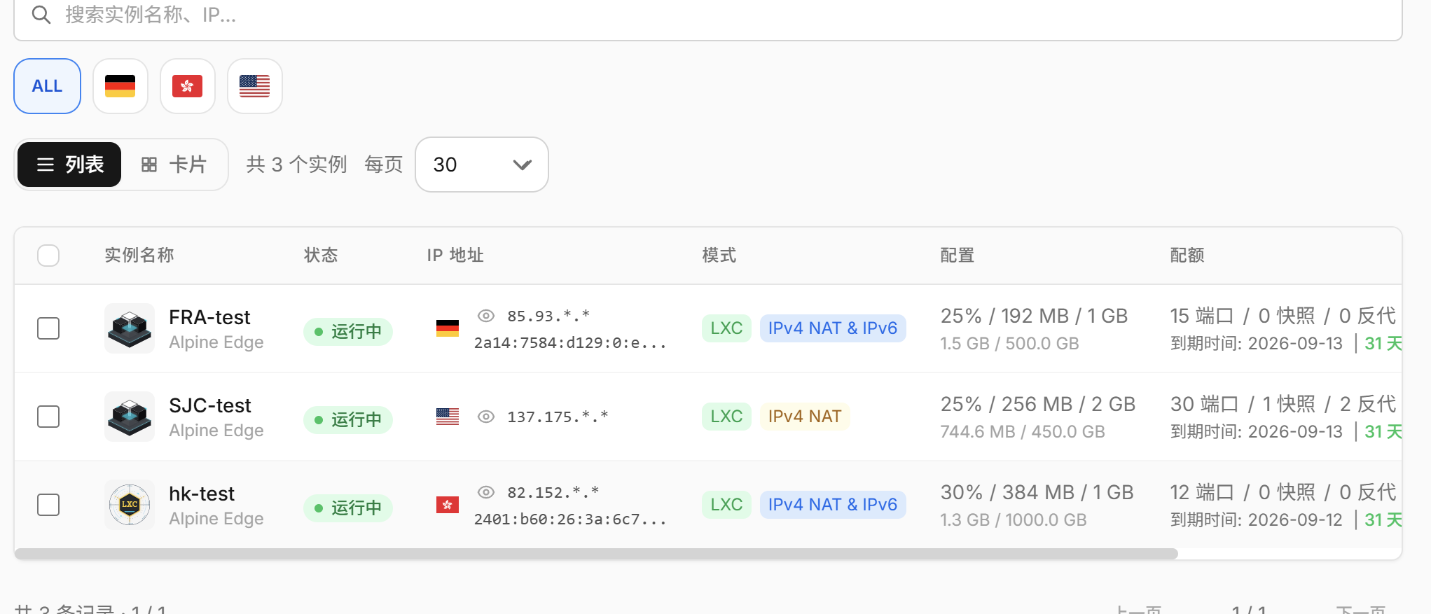
Task: Click IPv4 NAT & IPv6 tag for FRA-test
Action: coord(833,328)
